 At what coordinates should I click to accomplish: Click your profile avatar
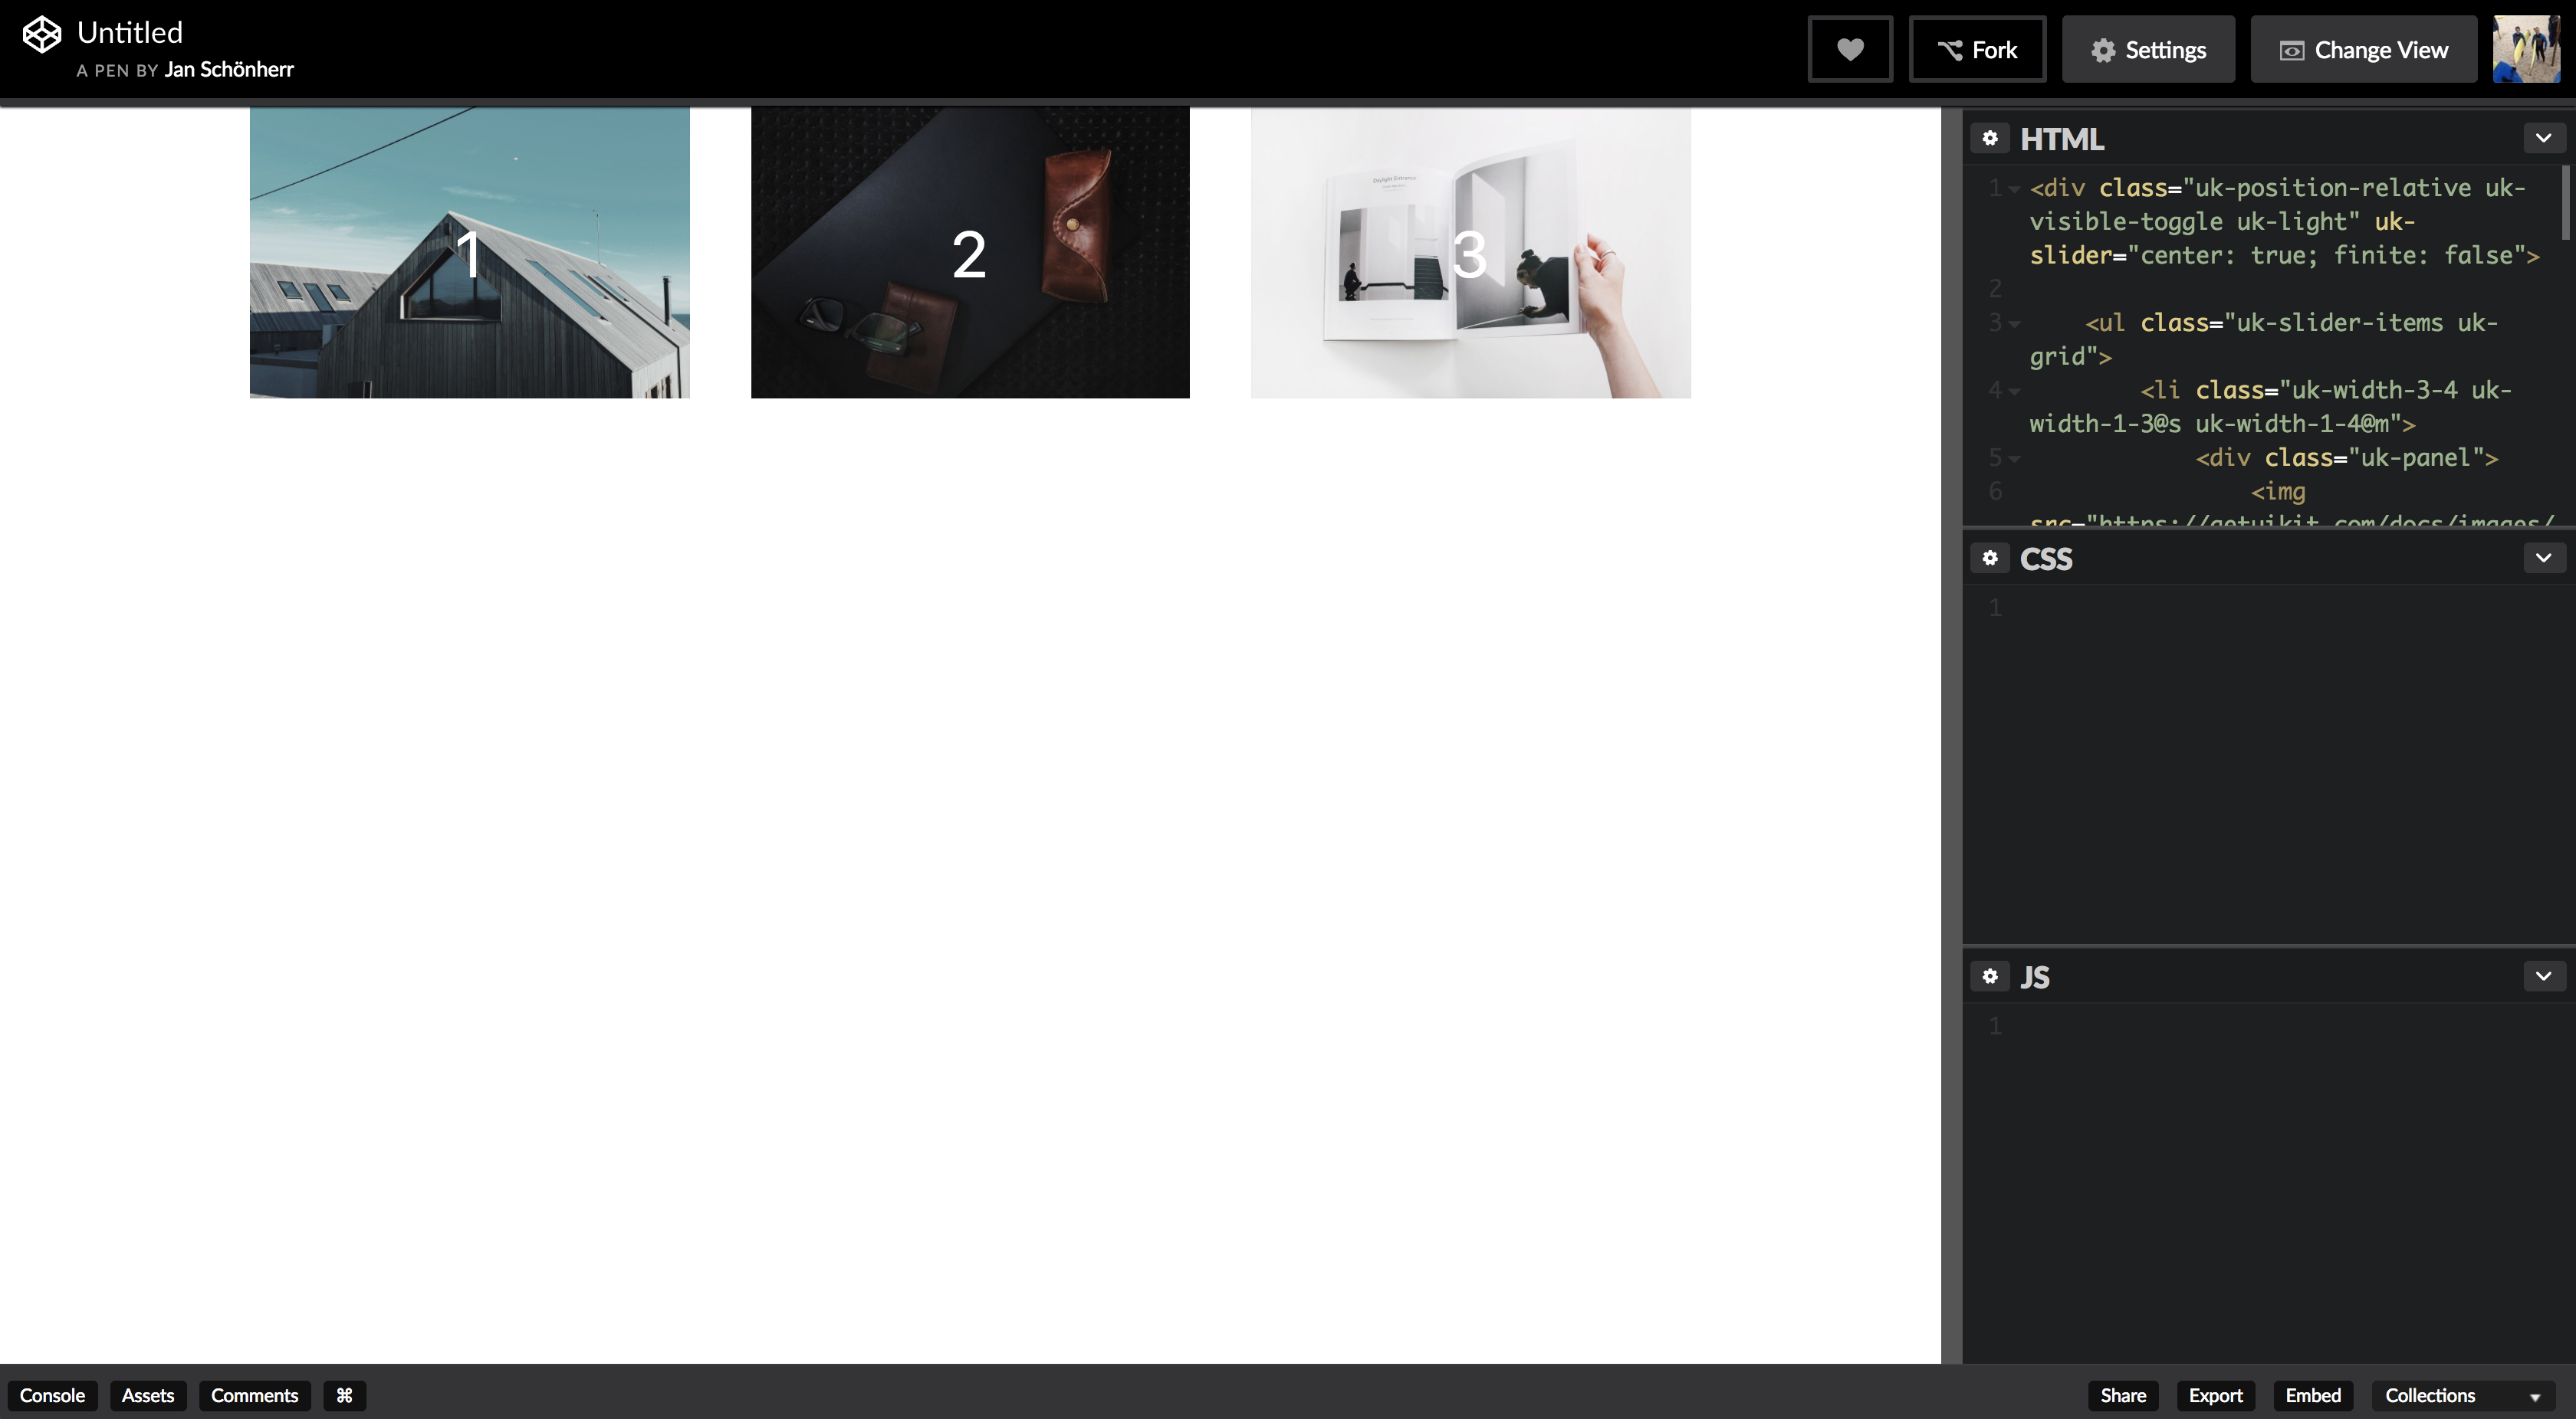(x=2526, y=48)
